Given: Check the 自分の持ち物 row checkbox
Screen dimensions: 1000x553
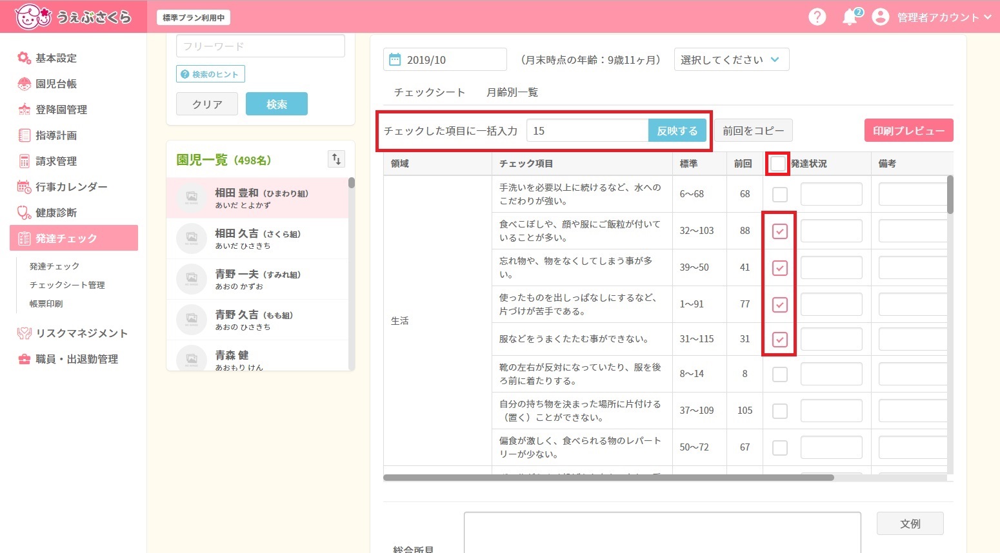Looking at the screenshot, I should coord(780,411).
